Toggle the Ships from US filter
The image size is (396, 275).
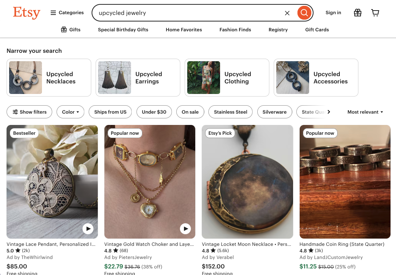point(110,112)
